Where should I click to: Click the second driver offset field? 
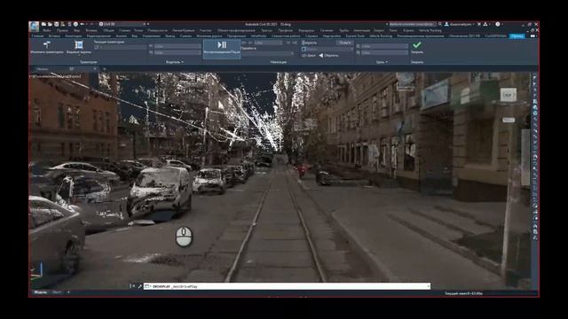tap(177, 52)
